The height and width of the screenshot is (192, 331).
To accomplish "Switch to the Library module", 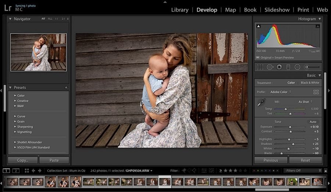I will point(180,10).
